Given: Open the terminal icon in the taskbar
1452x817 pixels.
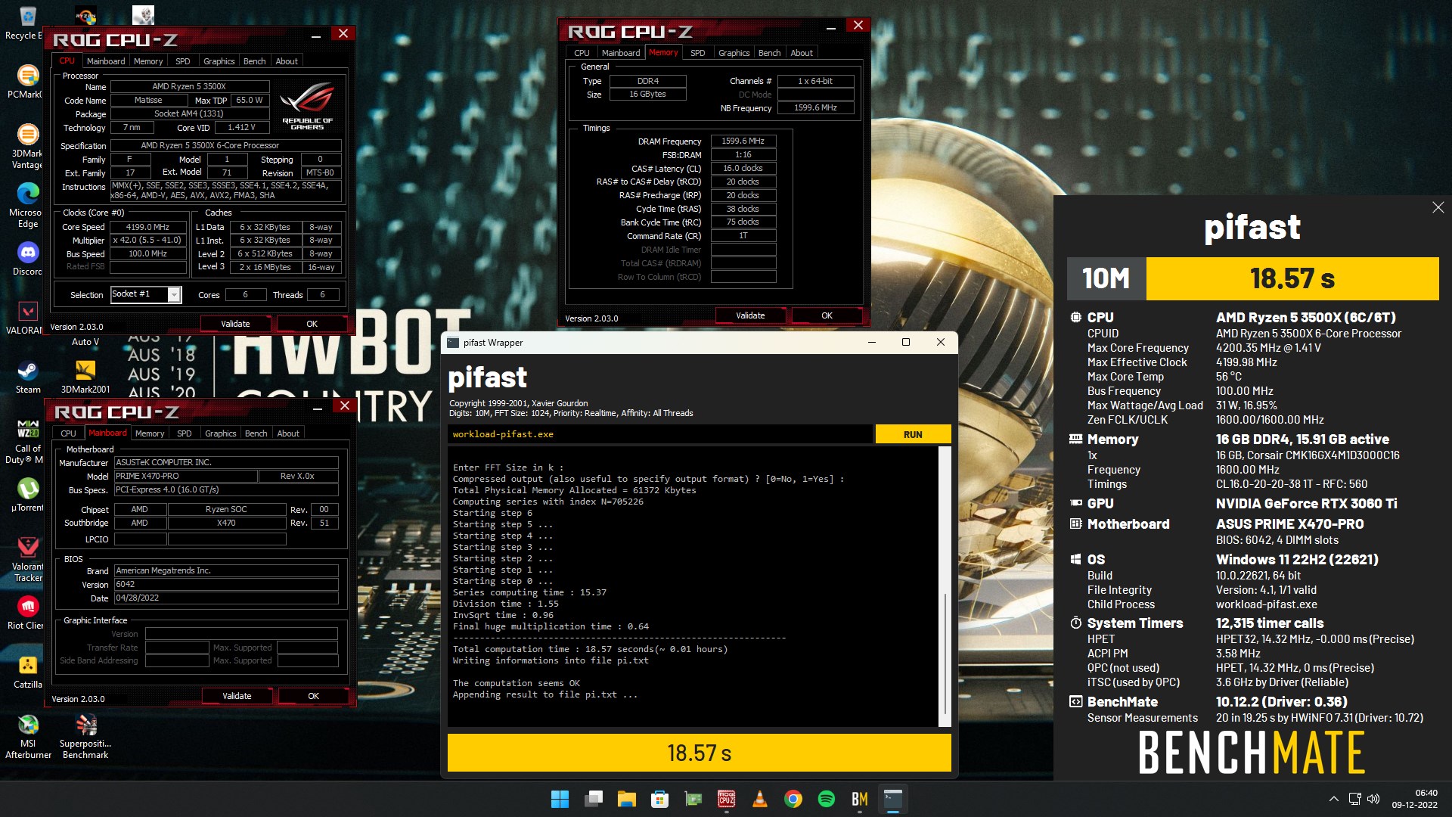Looking at the screenshot, I should point(893,799).
